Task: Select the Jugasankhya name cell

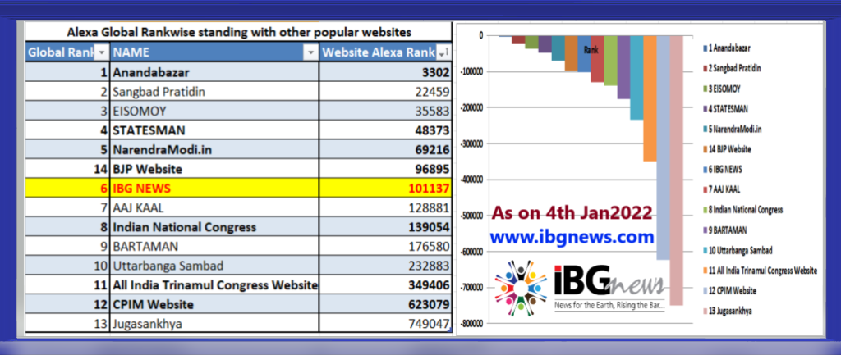Action: 214,323
